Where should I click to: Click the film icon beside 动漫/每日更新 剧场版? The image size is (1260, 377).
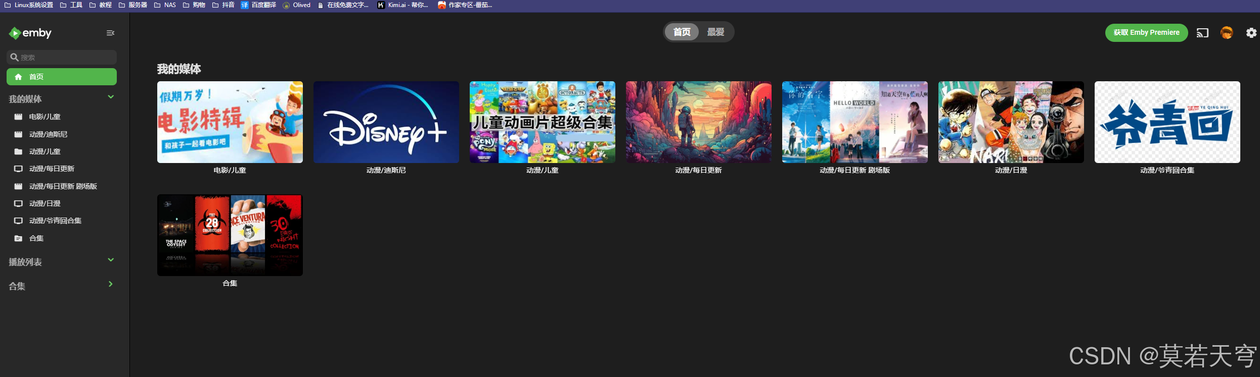[18, 186]
